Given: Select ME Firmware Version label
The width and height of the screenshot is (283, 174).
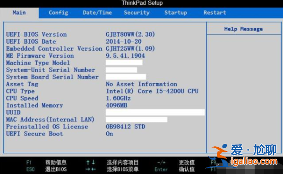Looking at the screenshot, I should 40,55.
